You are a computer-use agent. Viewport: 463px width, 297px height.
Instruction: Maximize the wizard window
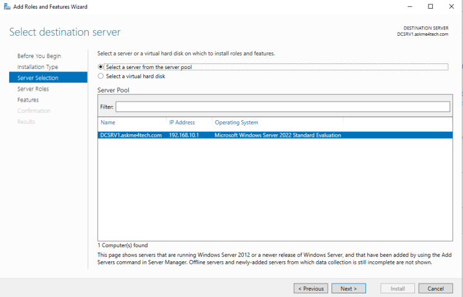coord(430,7)
